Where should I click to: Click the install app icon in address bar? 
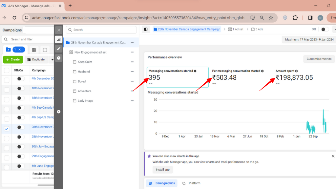click(253, 18)
